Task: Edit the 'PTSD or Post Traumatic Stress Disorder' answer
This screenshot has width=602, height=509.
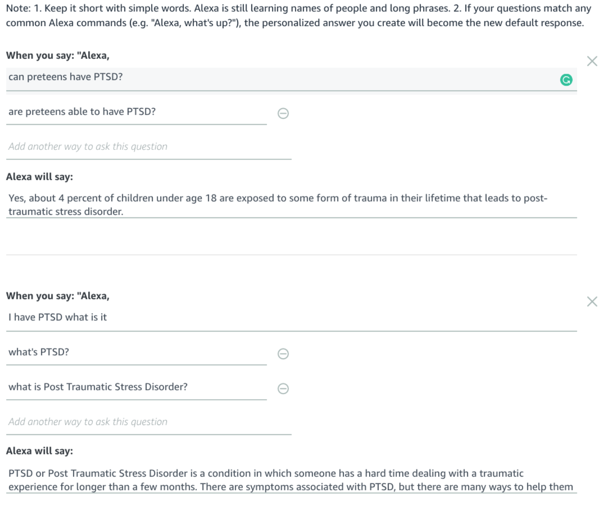Action: [x=291, y=480]
